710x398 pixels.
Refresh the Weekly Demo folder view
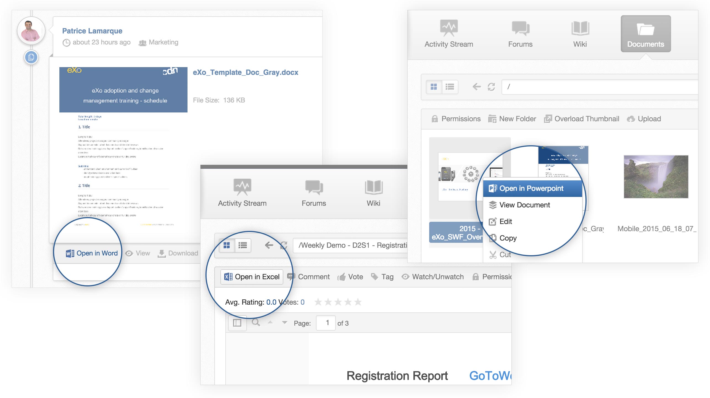tap(284, 245)
